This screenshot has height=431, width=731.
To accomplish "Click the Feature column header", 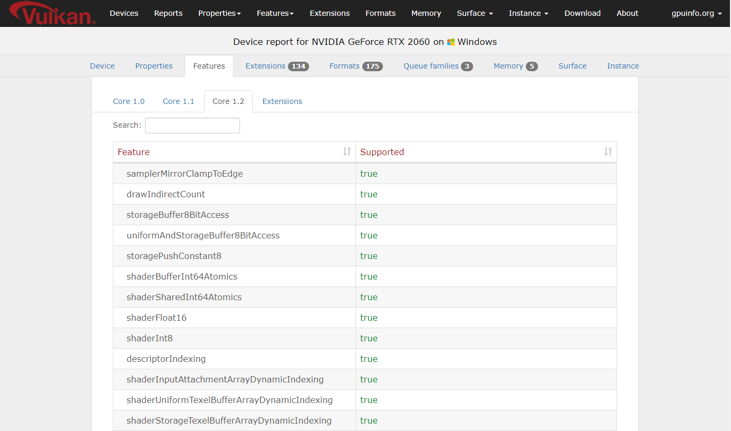I will pos(234,152).
